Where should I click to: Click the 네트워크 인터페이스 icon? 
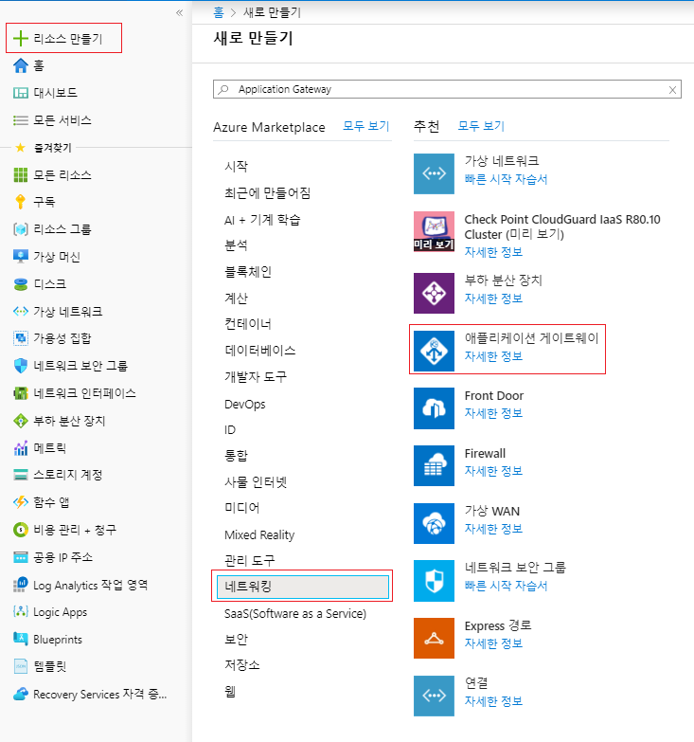pyautogui.click(x=20, y=393)
